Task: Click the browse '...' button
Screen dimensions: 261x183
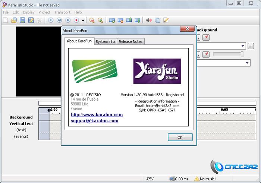Action: (251, 46)
